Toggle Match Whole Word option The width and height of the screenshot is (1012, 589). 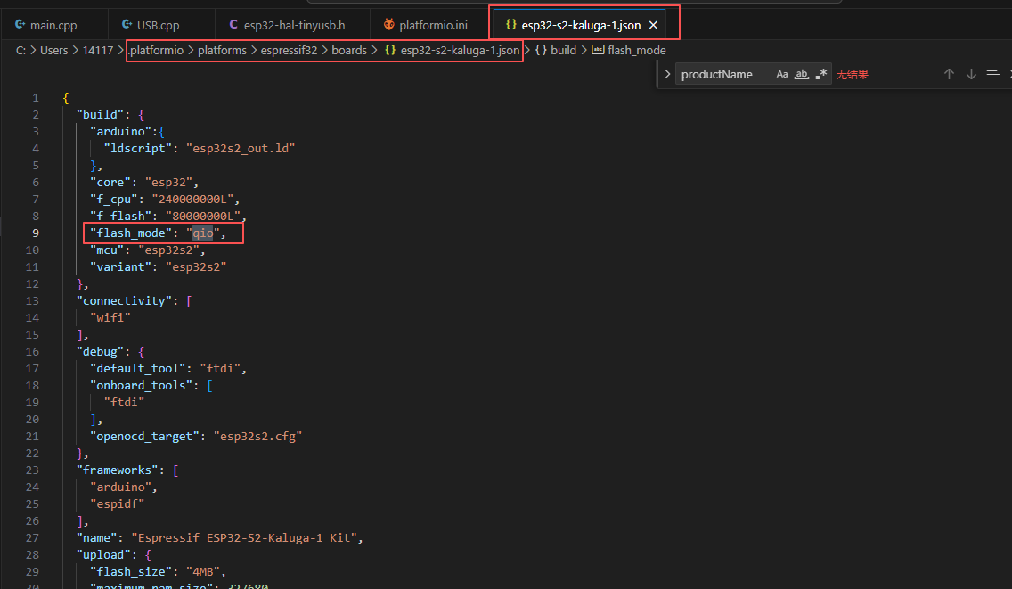pyautogui.click(x=802, y=74)
